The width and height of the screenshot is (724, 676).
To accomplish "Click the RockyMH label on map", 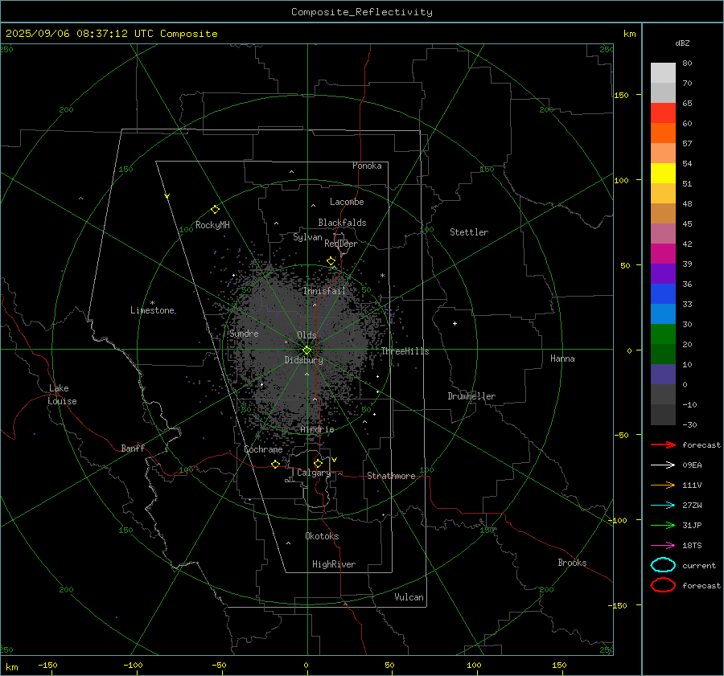I will 212,225.
